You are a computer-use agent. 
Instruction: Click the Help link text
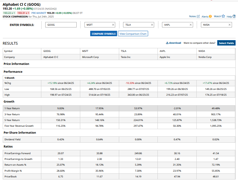pyautogui.click(x=229, y=17)
